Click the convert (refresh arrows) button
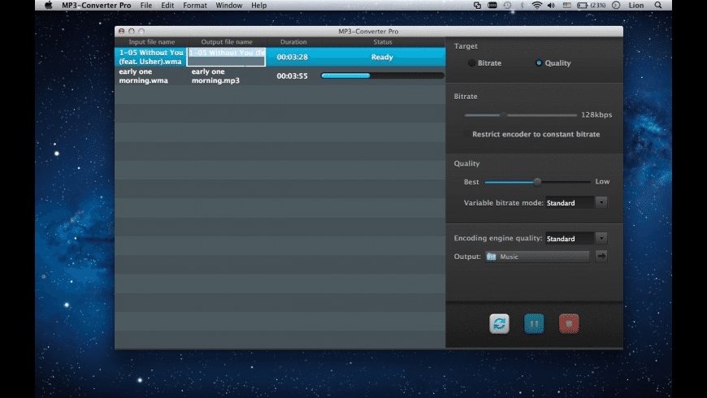 pyautogui.click(x=499, y=323)
